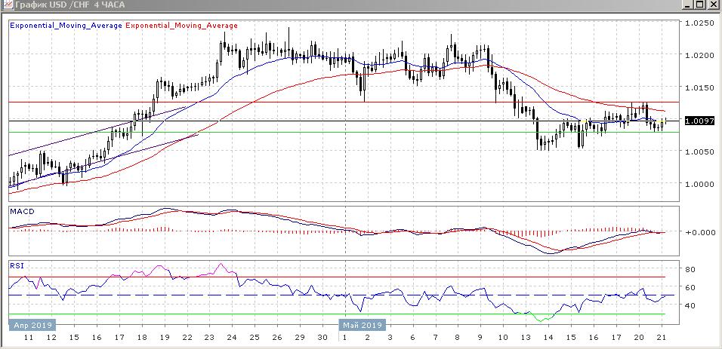Select the MACD indicator label

tap(21, 212)
